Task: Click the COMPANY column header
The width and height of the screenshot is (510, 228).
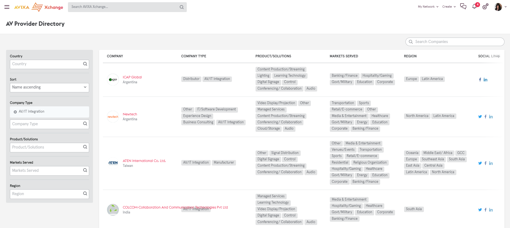Action: point(115,56)
